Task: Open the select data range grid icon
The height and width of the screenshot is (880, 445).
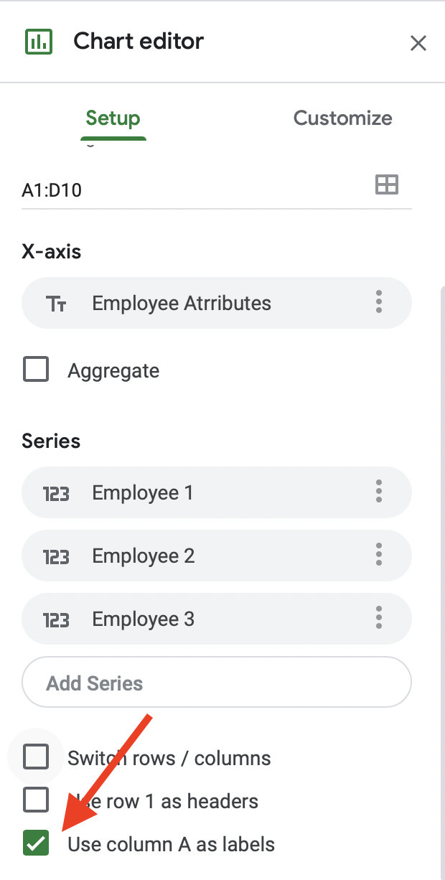Action: click(387, 185)
